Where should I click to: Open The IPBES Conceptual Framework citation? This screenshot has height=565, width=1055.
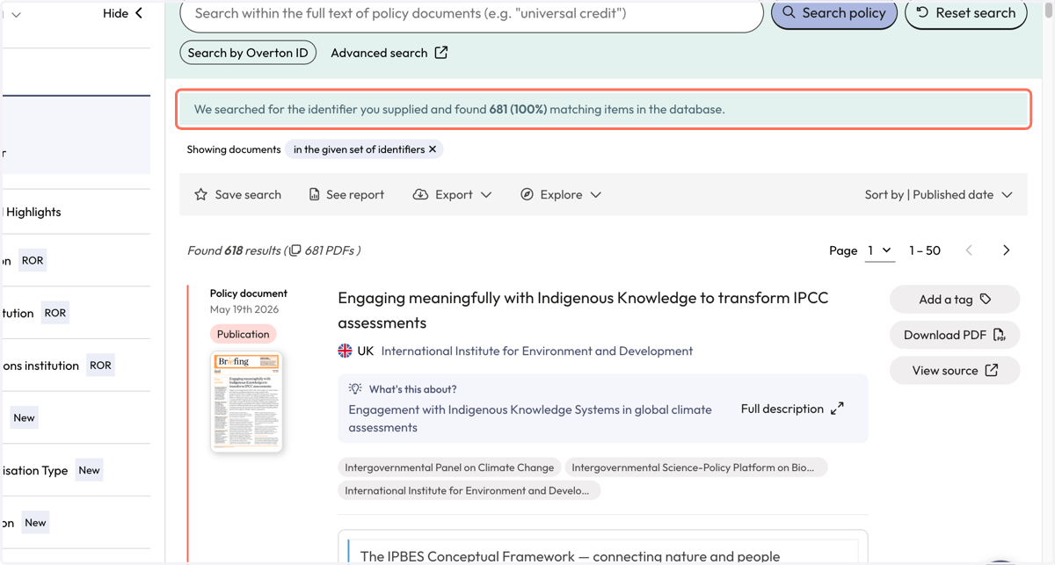tap(570, 556)
